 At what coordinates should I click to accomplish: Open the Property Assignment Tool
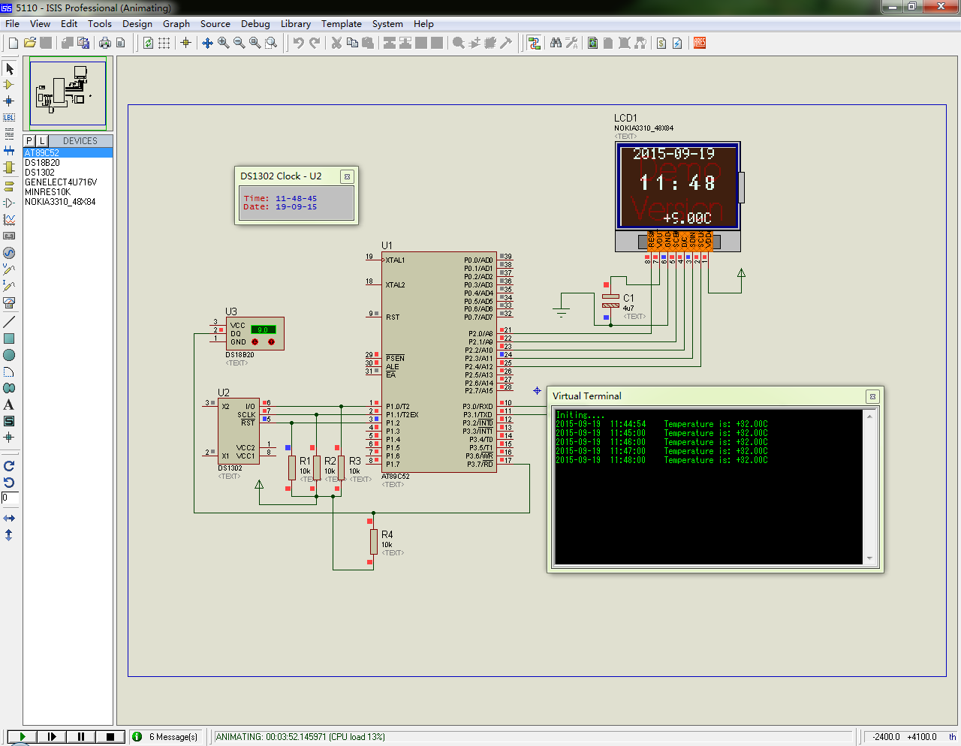point(571,43)
